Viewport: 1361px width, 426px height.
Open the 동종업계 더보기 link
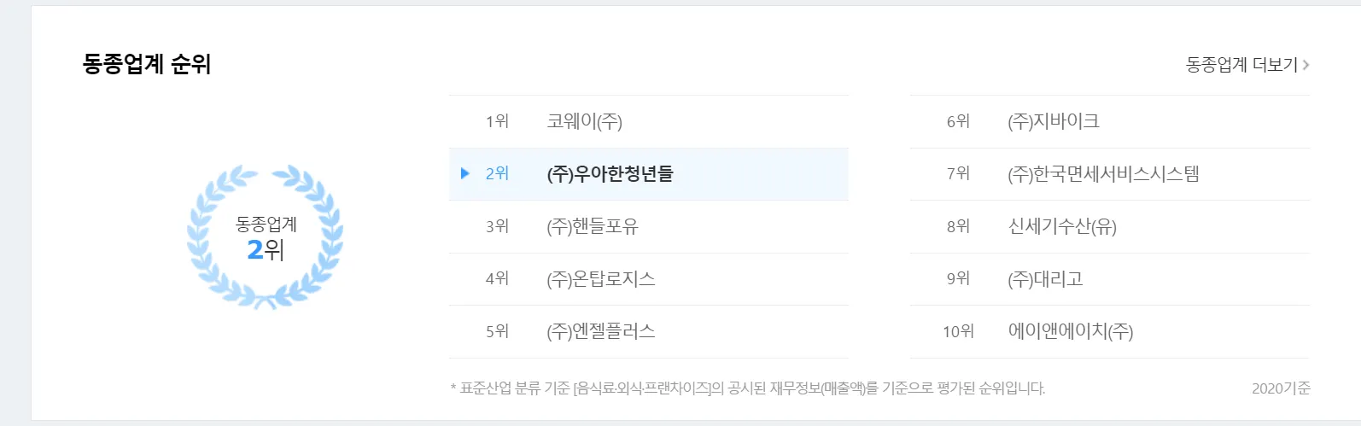click(1241, 65)
